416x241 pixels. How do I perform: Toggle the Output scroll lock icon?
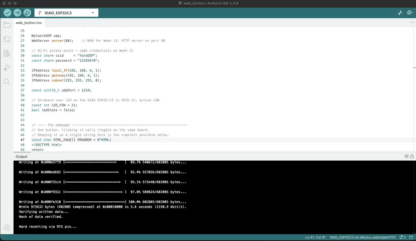coord(412,156)
